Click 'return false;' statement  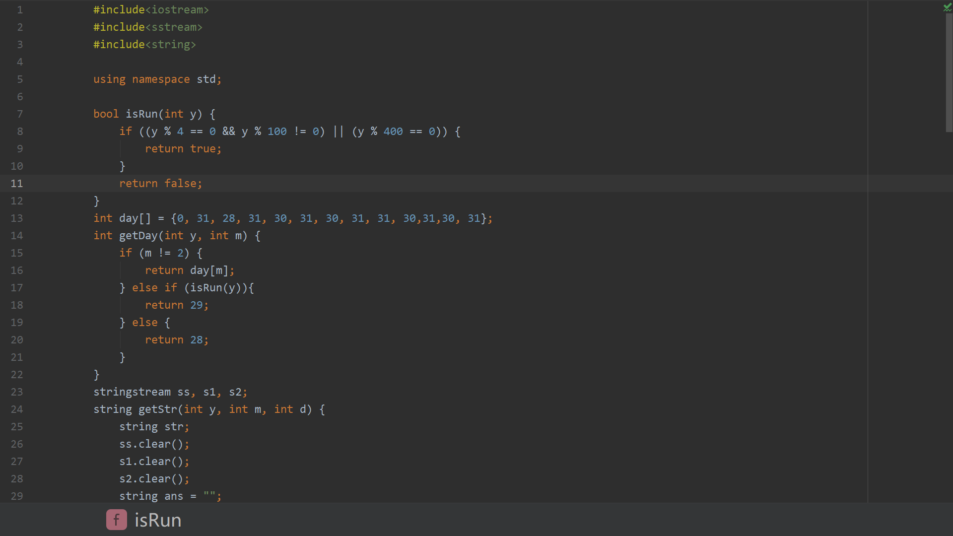pos(161,184)
